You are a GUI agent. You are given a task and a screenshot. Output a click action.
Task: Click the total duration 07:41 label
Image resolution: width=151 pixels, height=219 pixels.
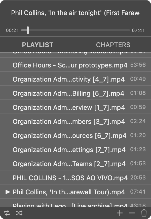138,30
